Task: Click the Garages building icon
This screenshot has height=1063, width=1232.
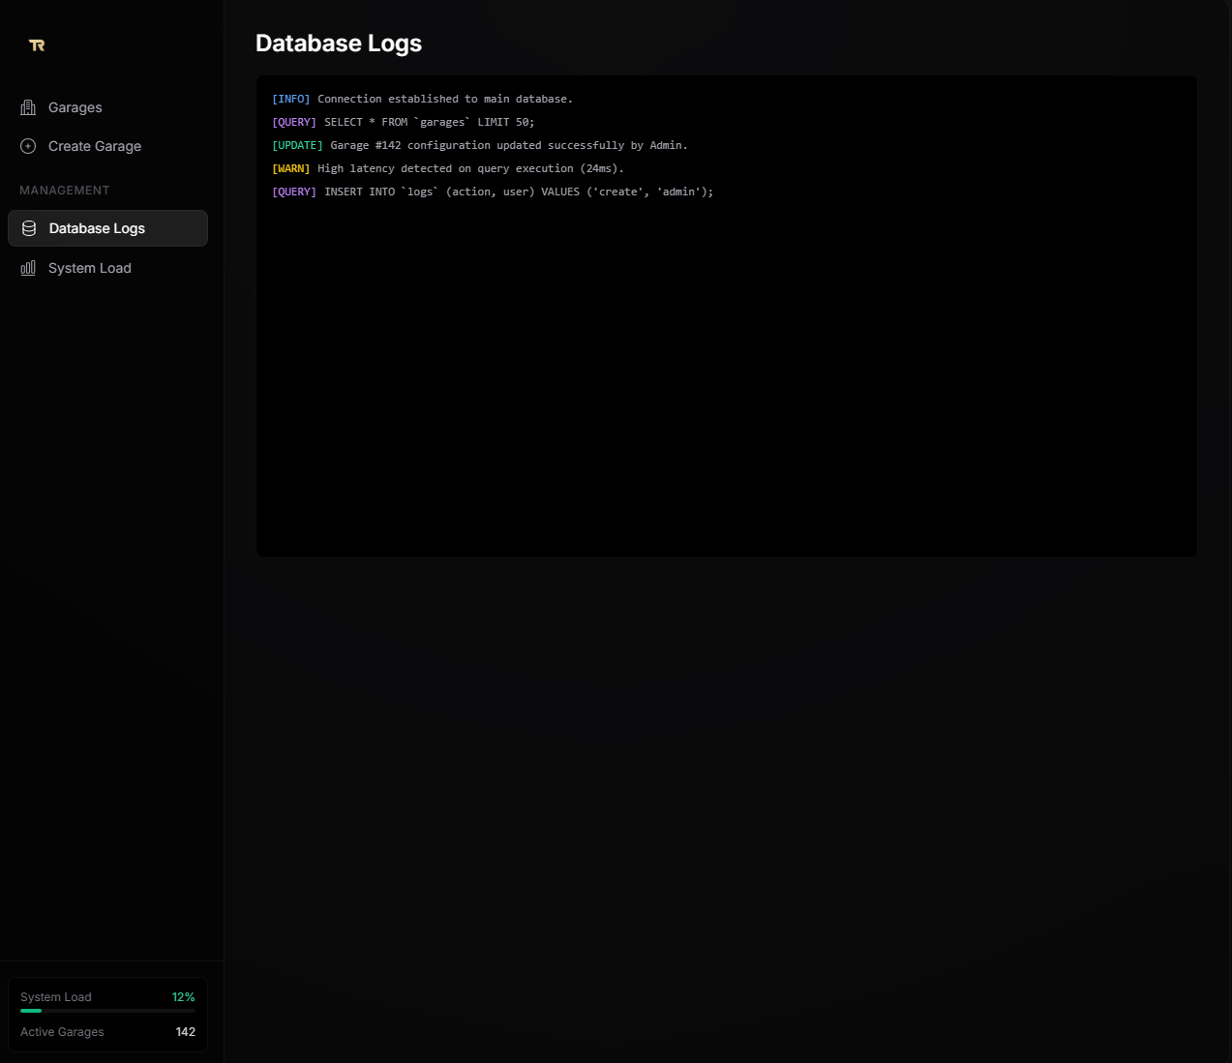Action: click(28, 107)
